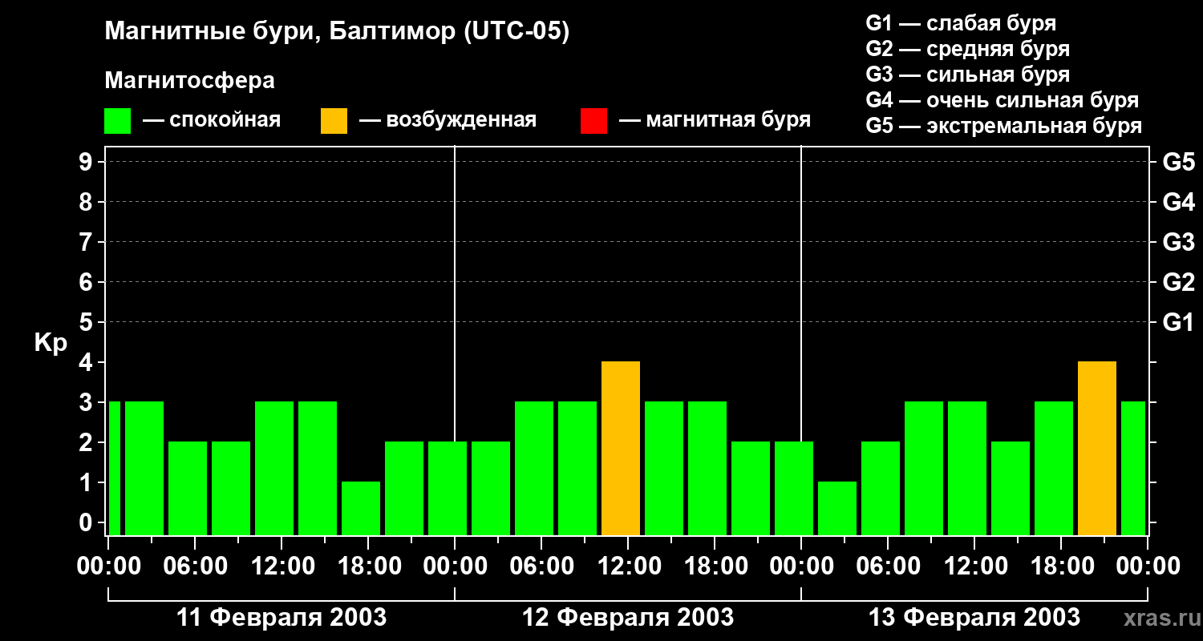The image size is (1203, 641).
Task: Click the green 'спокойная' legend swatch
Action: (118, 121)
